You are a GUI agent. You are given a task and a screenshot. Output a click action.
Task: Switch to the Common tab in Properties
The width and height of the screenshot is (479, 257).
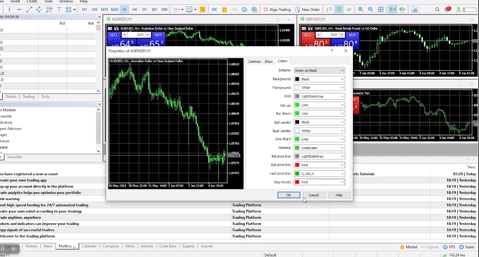click(254, 61)
